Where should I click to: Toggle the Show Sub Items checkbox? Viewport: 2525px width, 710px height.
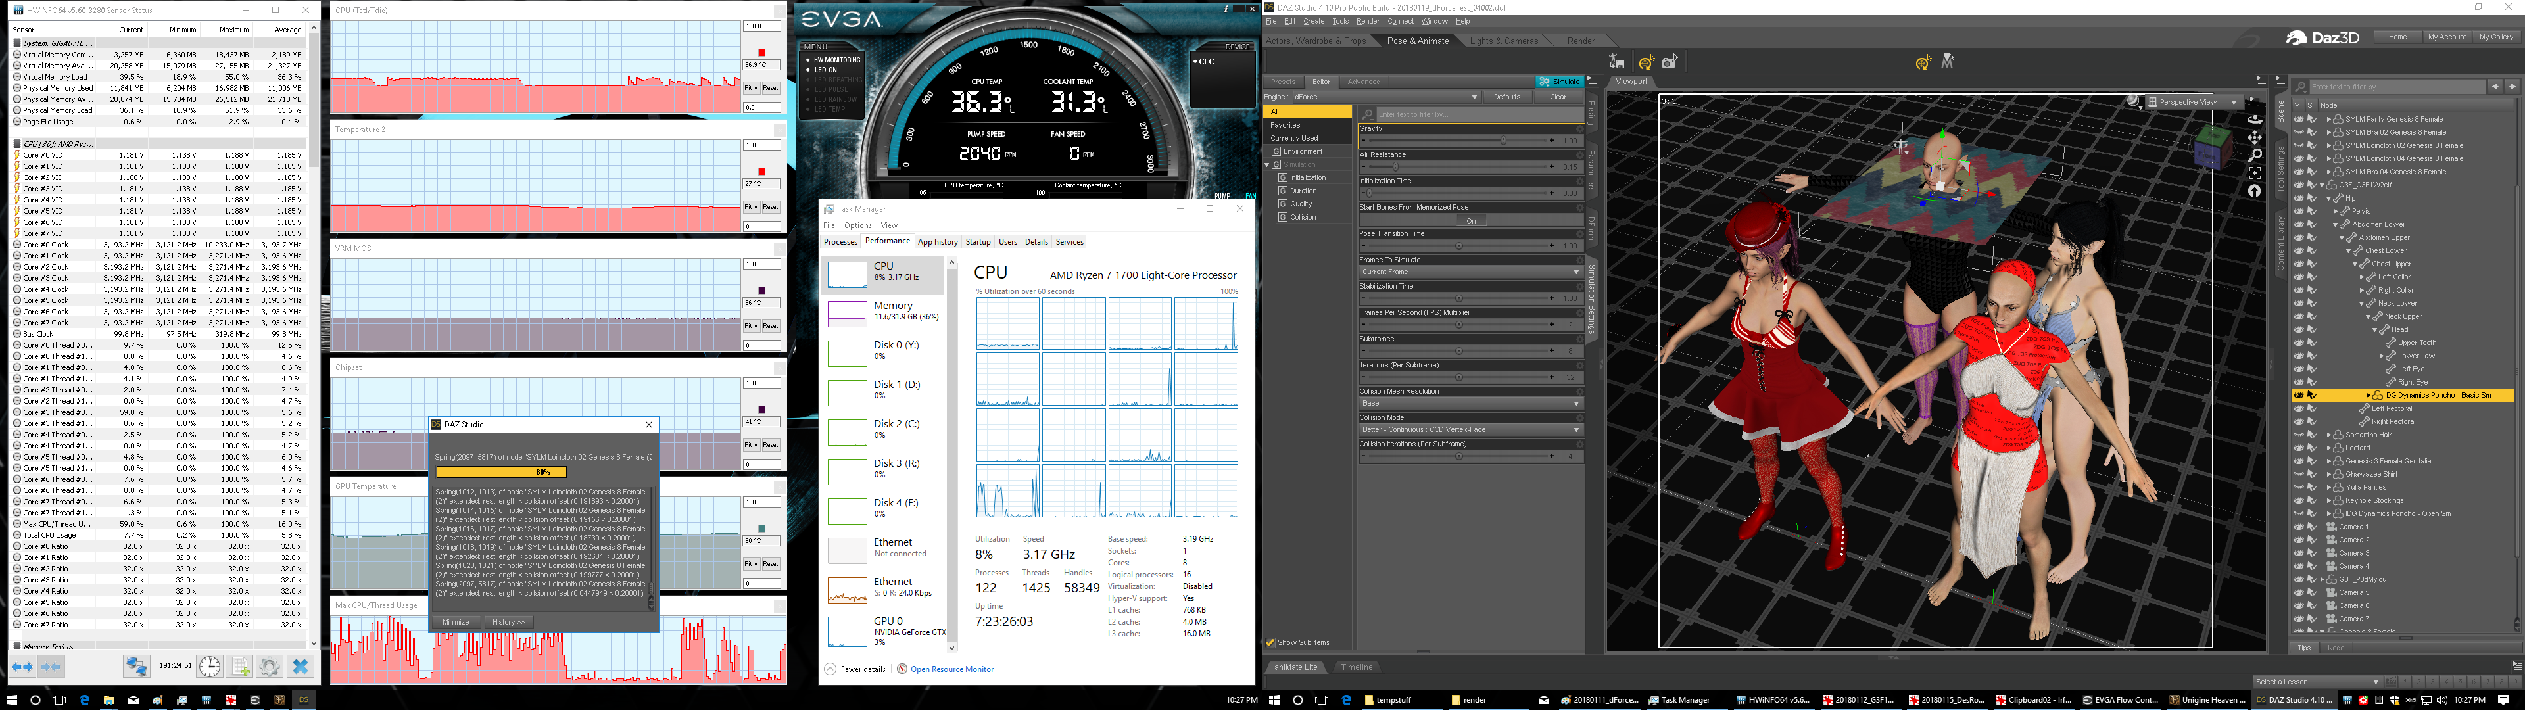[1270, 642]
